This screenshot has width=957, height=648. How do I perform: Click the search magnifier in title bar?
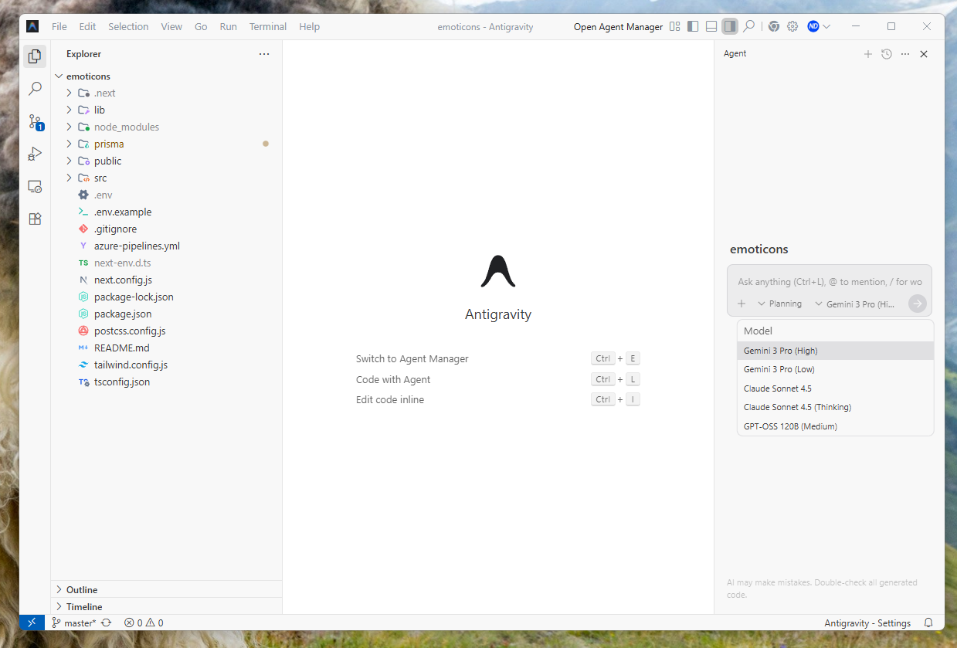tap(748, 26)
